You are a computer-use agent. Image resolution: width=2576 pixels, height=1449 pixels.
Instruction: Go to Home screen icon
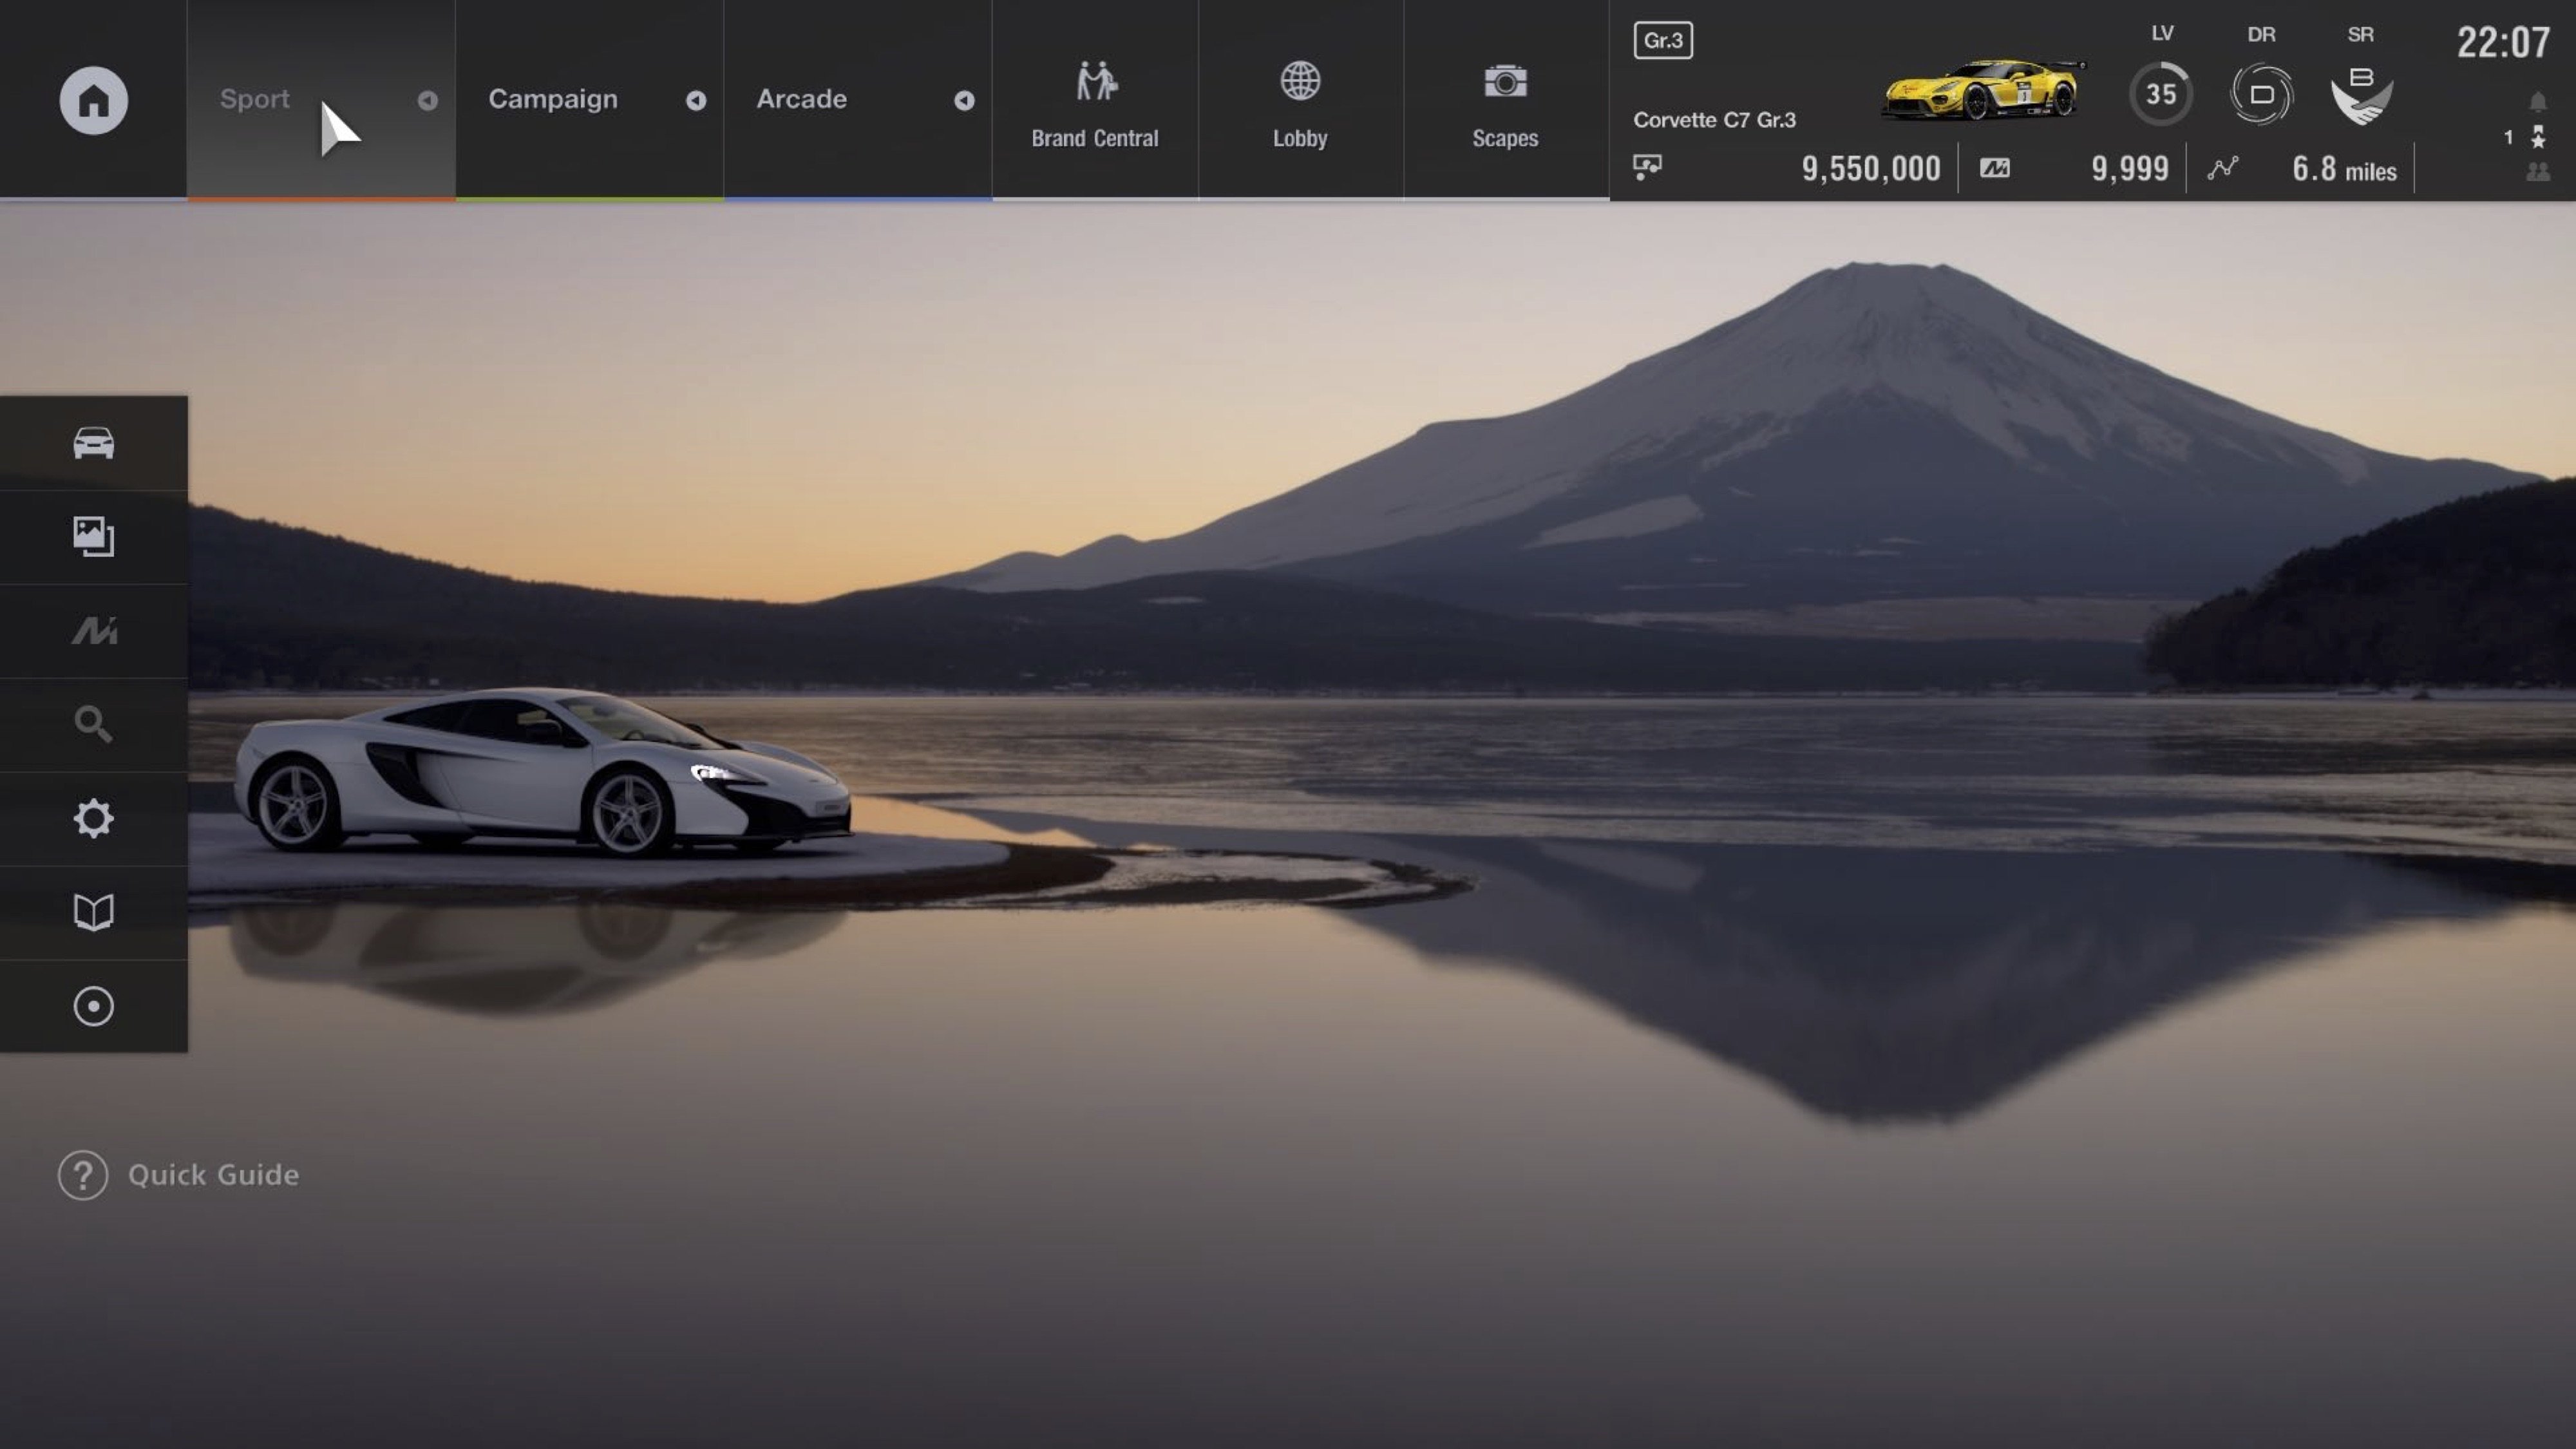(x=93, y=100)
